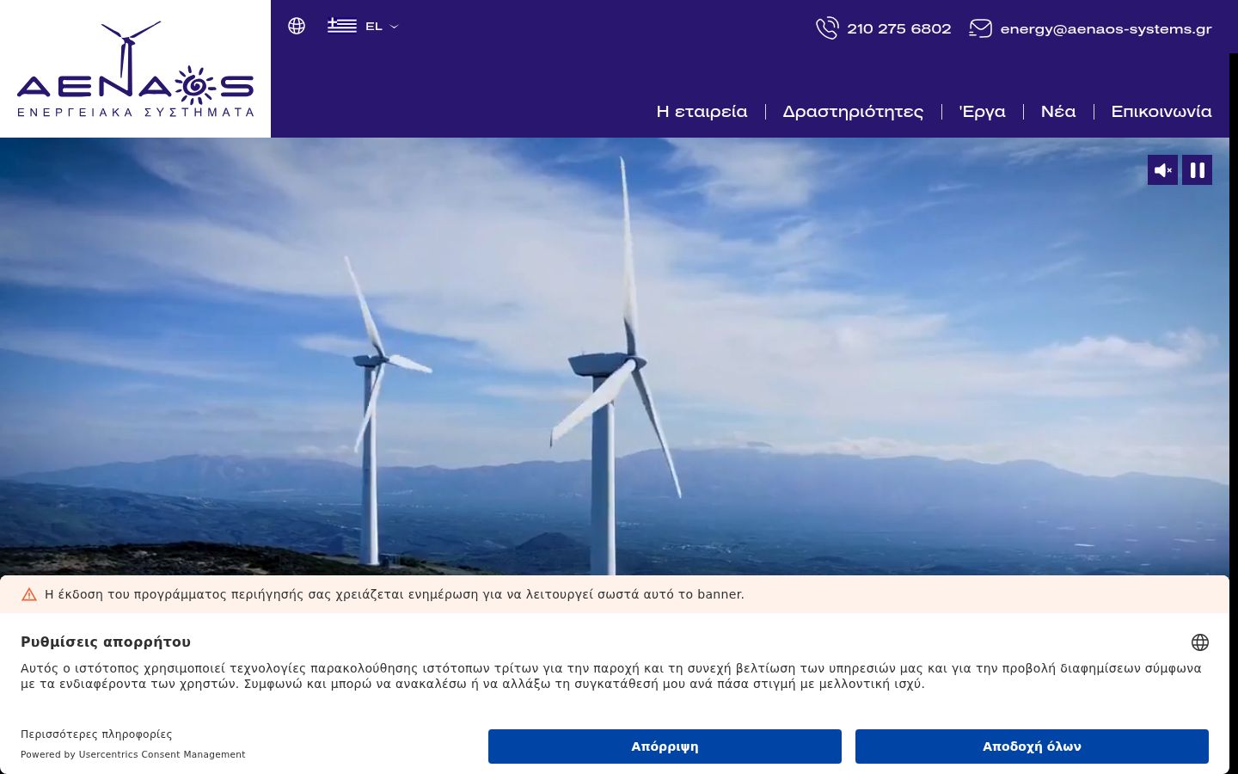Click the Ρυθμίσεις απορρήτου heading

click(106, 642)
